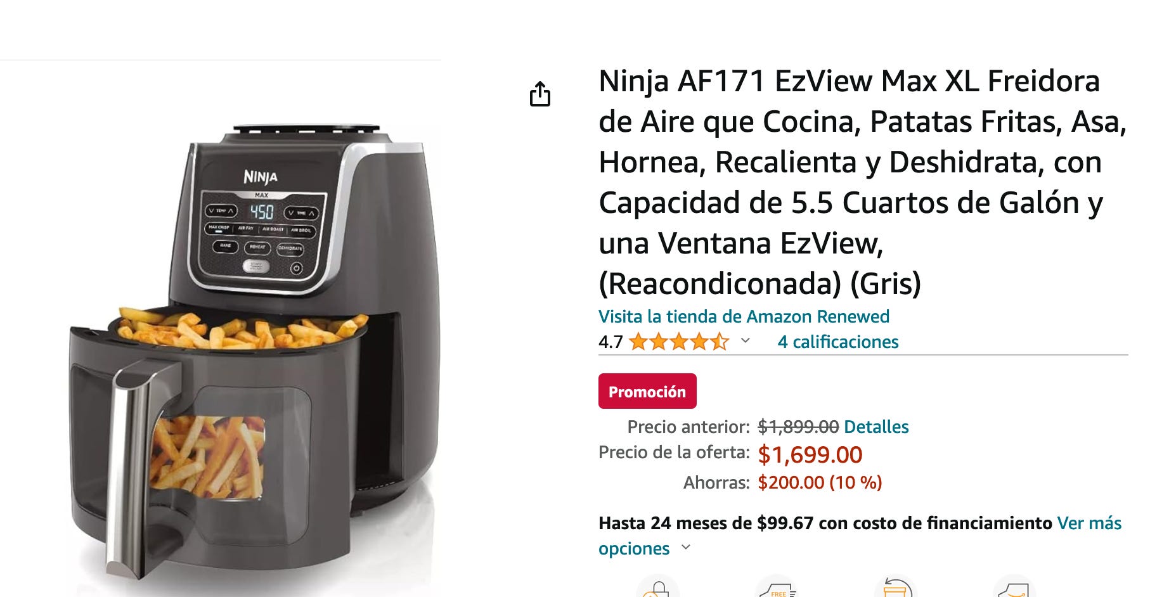Click the returns box icon
The width and height of the screenshot is (1150, 597).
tap(895, 586)
